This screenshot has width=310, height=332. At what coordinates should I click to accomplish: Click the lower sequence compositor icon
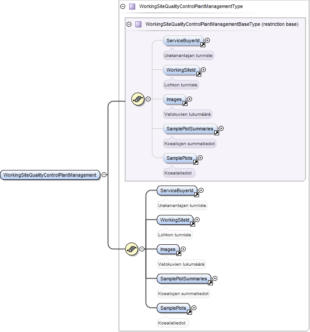point(131,249)
